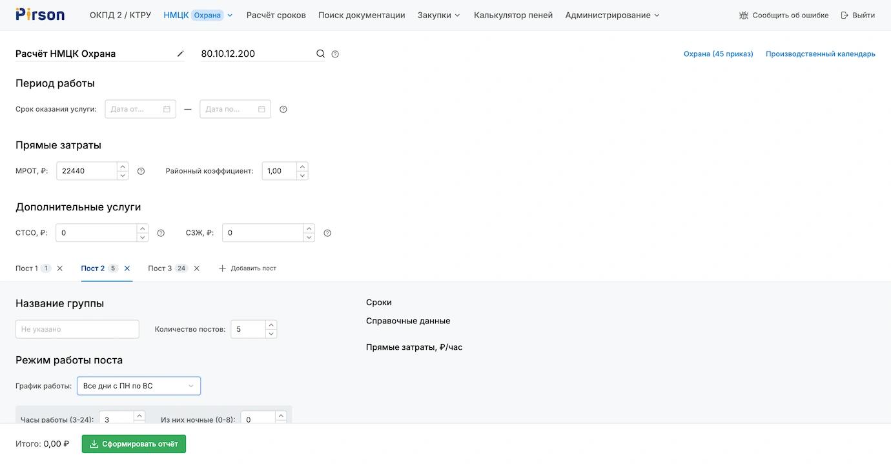The width and height of the screenshot is (891, 464).
Task: Click the Название группы input field
Action: point(77,329)
